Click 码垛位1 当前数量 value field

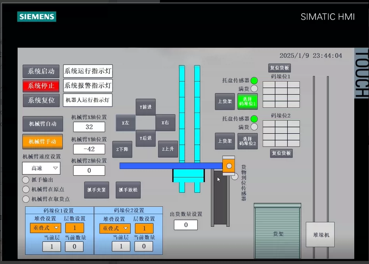click(x=74, y=247)
